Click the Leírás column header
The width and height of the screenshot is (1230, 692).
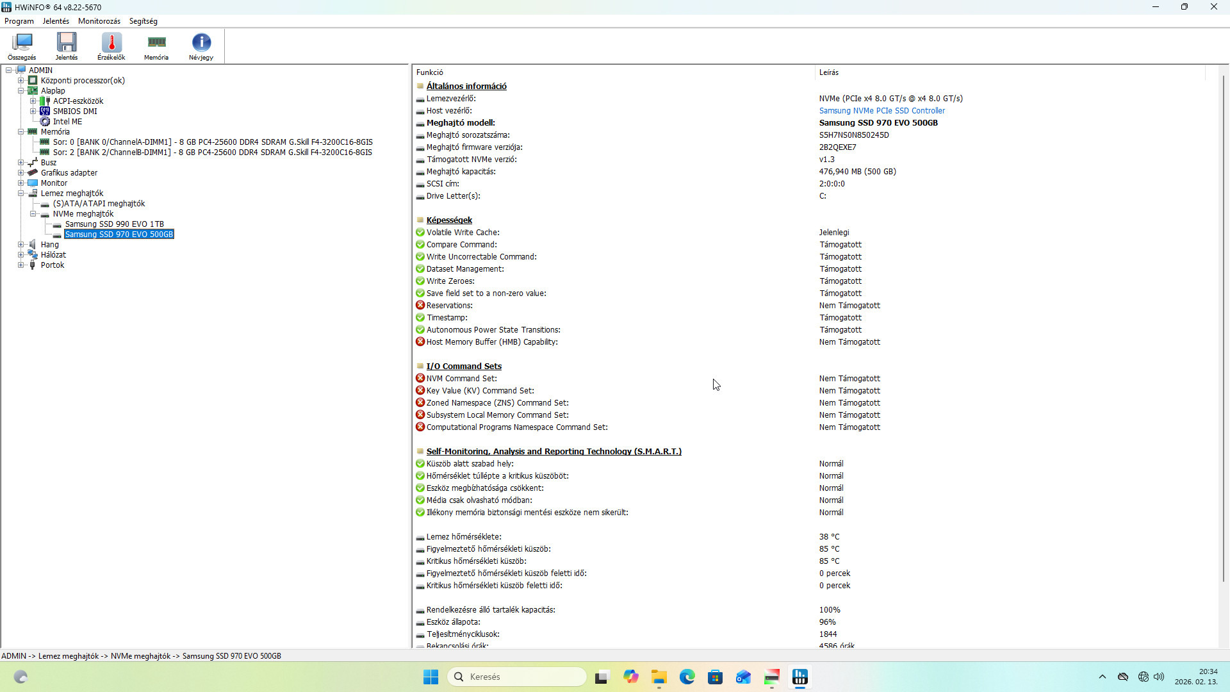point(828,72)
